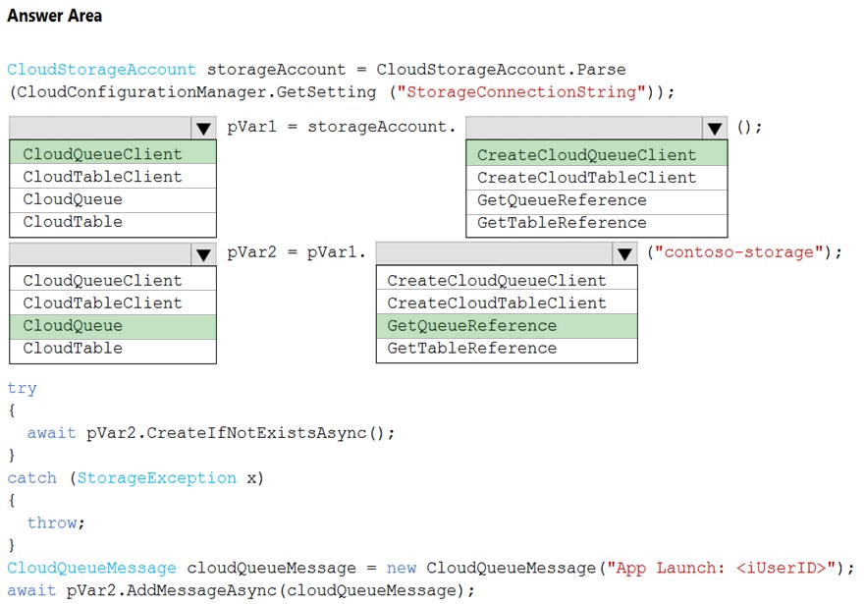The image size is (864, 604).
Task: Open the dropdown arrow before pVar2
Action: [203, 254]
